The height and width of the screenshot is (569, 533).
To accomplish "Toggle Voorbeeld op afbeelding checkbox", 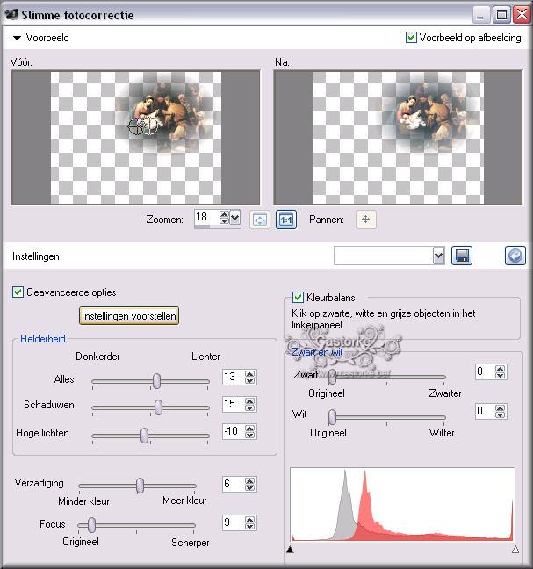I will click(411, 38).
